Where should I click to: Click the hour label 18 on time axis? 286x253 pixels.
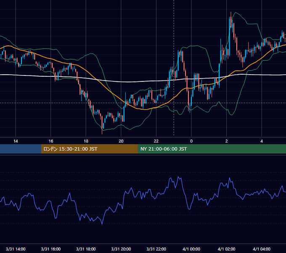86,141
